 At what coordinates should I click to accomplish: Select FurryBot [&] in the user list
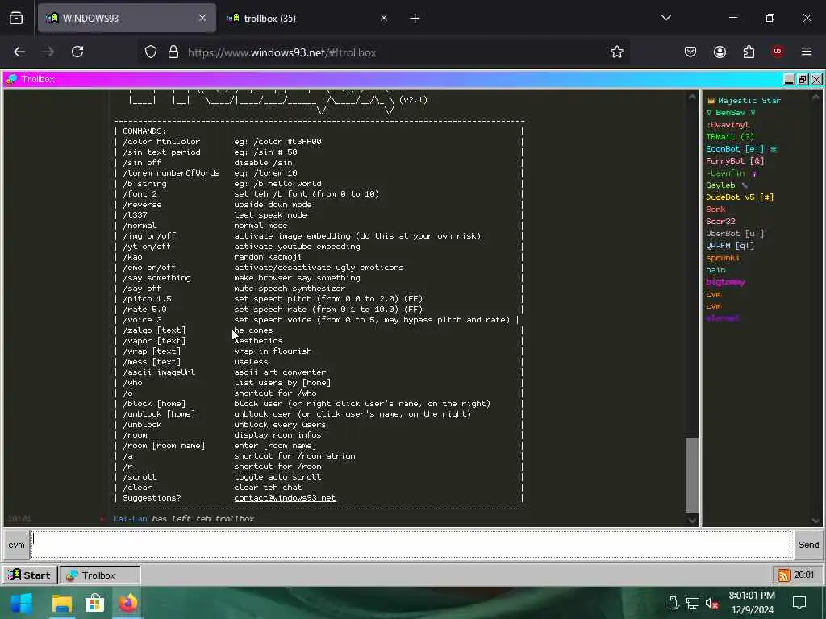[x=735, y=161]
